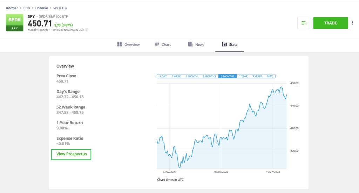
Task: Click the green TRADE button
Action: click(331, 23)
